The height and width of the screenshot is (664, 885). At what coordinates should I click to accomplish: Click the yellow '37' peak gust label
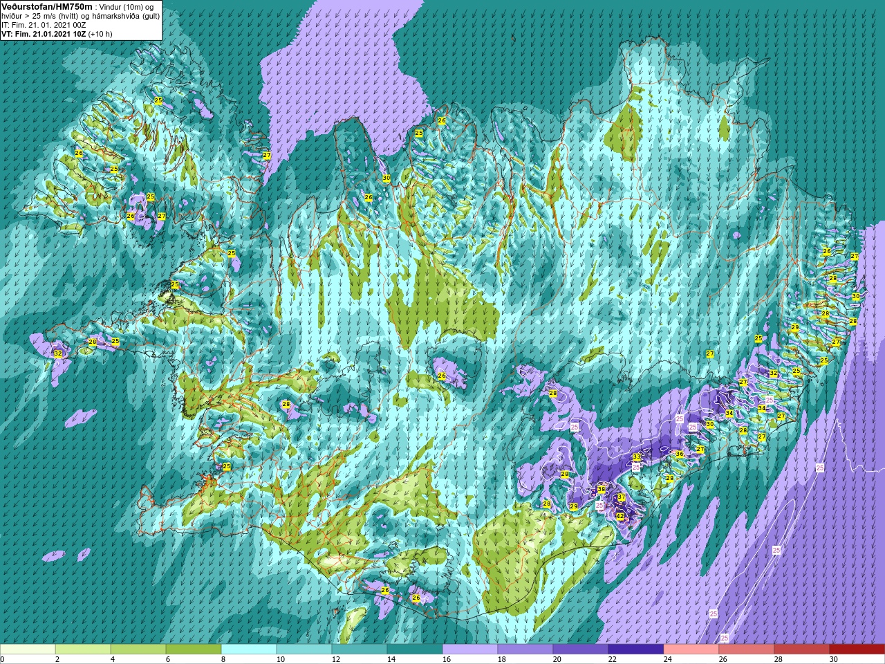tap(622, 498)
